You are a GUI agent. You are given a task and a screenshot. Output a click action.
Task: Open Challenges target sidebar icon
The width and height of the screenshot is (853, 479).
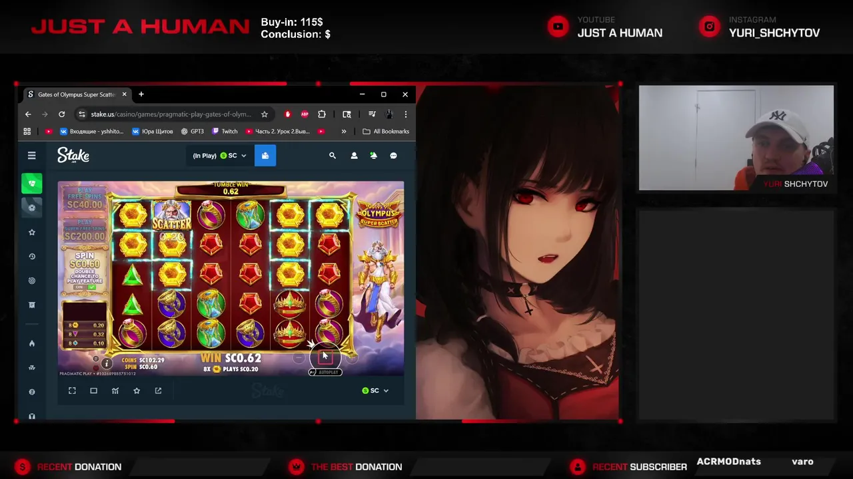pos(31,281)
